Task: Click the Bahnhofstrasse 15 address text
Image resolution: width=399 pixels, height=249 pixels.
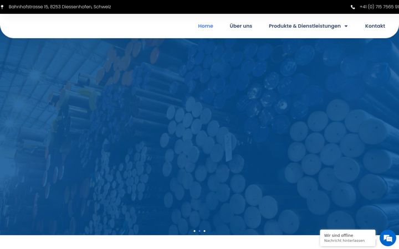Action: point(60,7)
